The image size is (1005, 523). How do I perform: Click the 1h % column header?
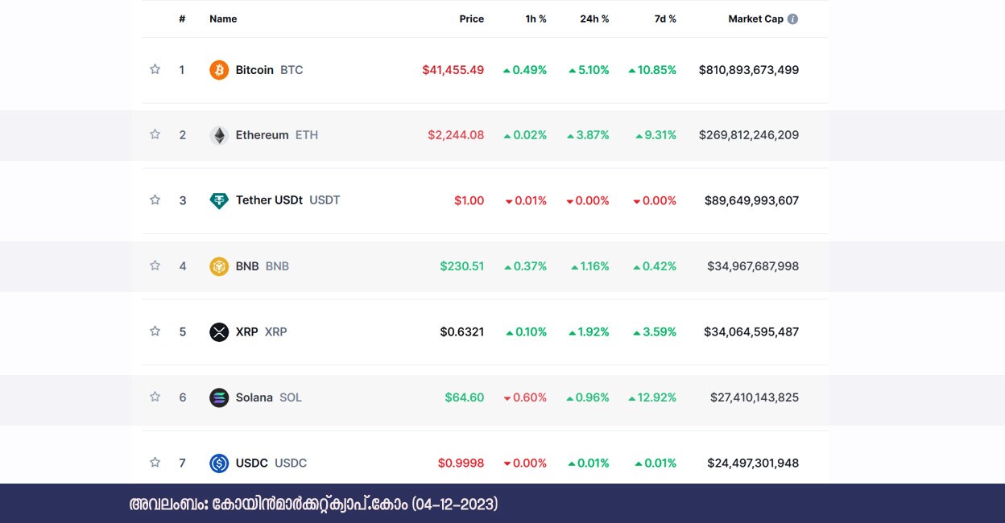[x=536, y=19]
